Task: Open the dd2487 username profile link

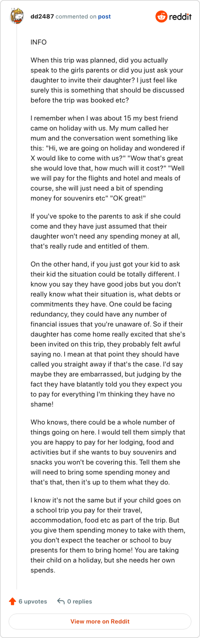Action: (x=42, y=16)
